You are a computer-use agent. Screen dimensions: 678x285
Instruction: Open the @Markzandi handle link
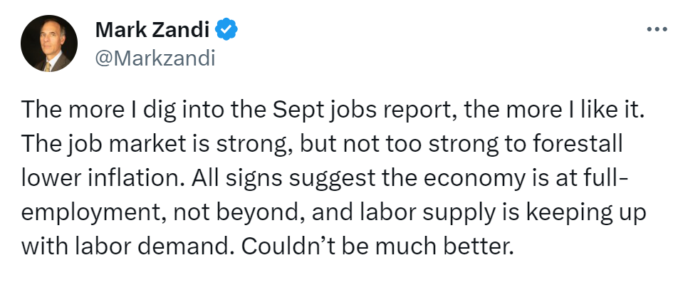(155, 58)
